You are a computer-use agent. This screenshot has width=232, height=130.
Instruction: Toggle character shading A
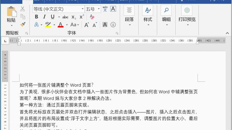pyautogui.click(x=105, y=25)
